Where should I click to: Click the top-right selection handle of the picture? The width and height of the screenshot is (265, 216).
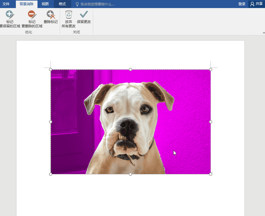[211, 70]
